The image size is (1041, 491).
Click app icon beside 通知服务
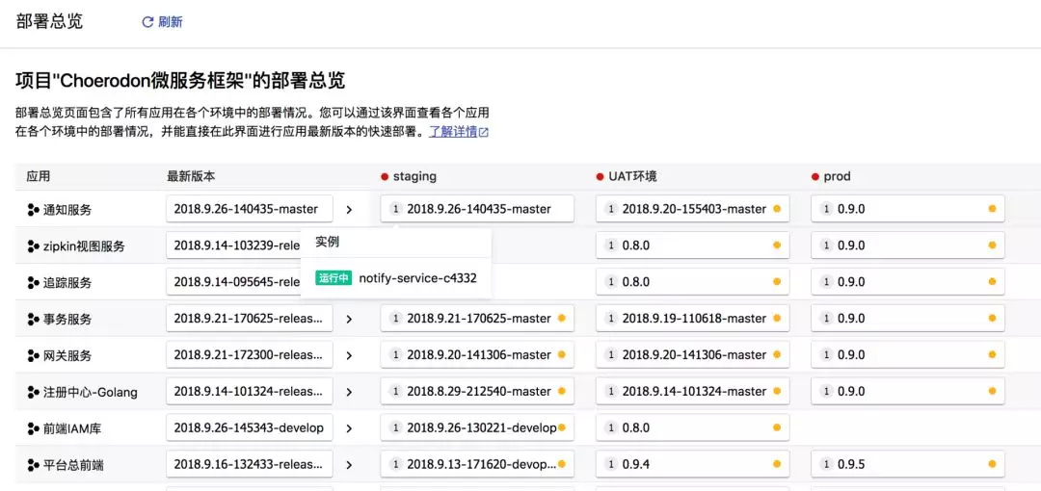click(33, 210)
